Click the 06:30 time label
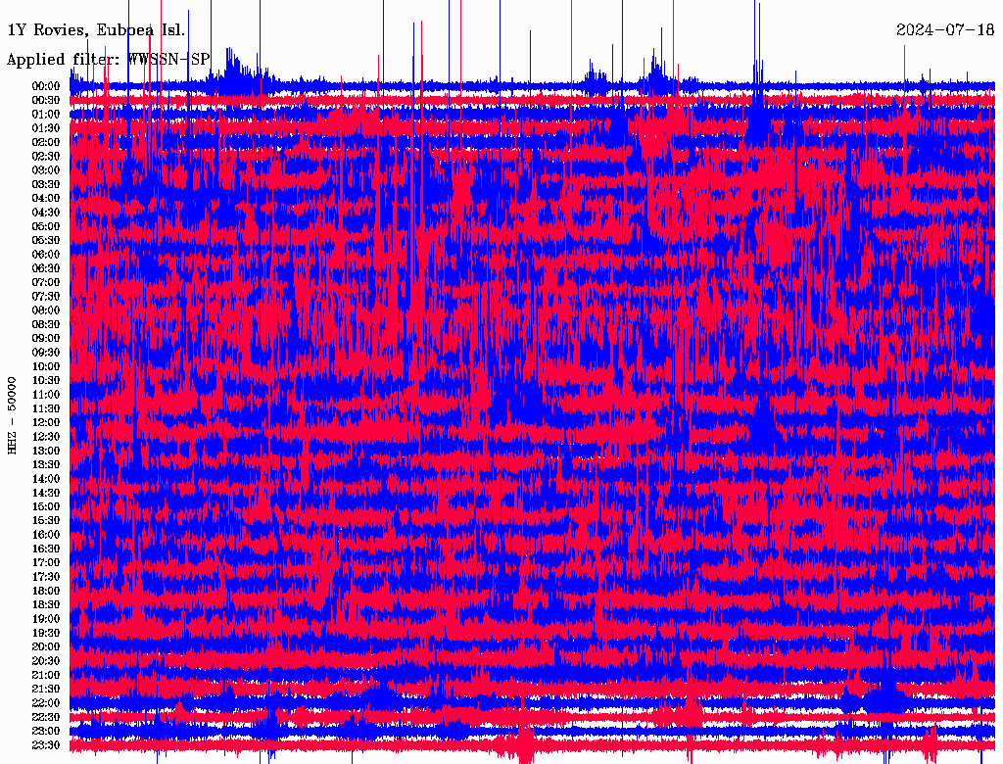The width and height of the screenshot is (1003, 764). (46, 268)
